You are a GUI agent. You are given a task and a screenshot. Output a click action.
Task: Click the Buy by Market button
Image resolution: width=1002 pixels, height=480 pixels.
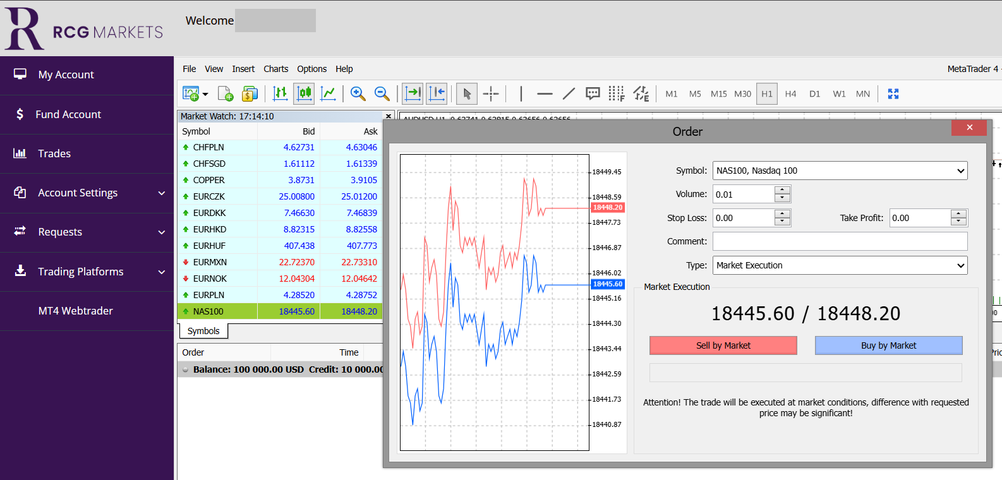click(888, 345)
